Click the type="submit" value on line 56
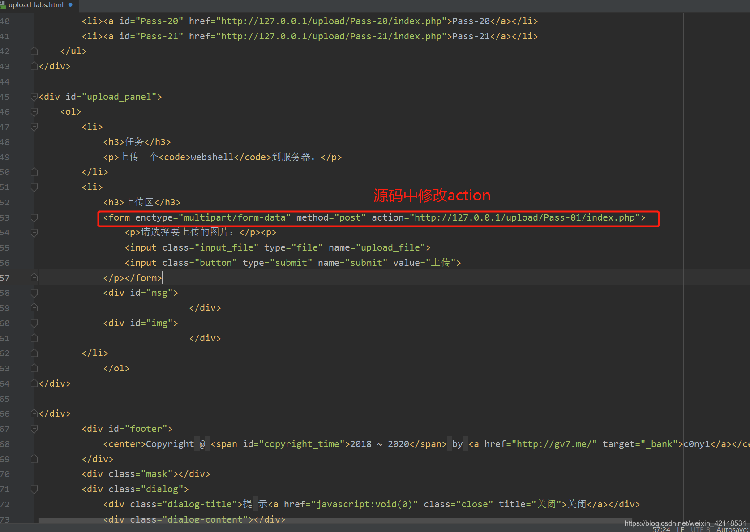Viewport: 750px width, 532px height. pos(291,263)
